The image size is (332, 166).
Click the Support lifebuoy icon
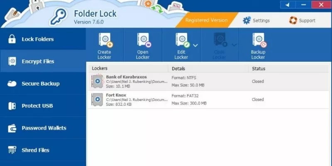coord(293,20)
